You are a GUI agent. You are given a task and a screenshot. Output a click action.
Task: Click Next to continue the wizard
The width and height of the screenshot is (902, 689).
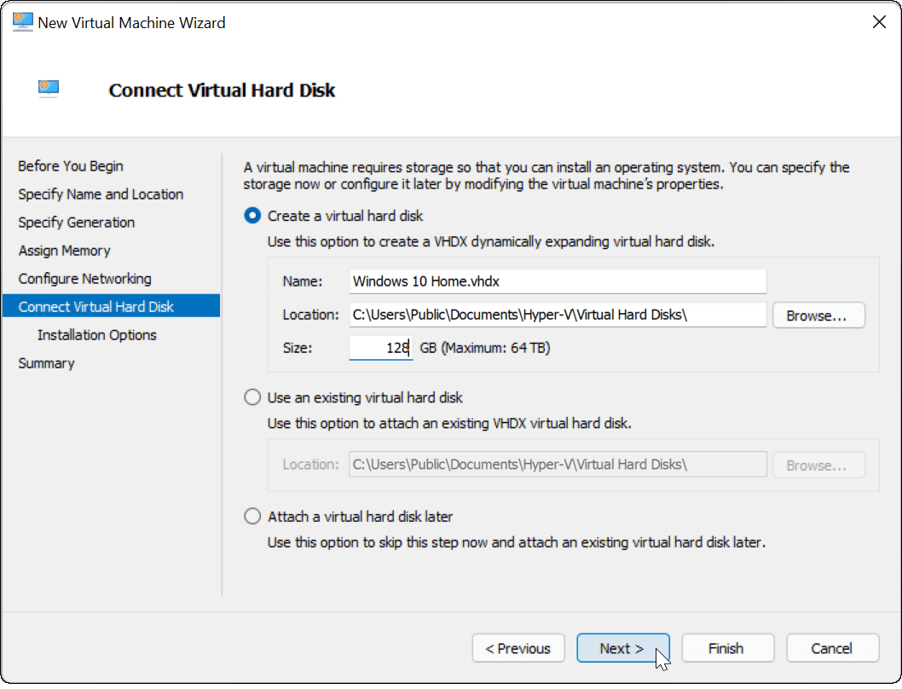(x=622, y=648)
